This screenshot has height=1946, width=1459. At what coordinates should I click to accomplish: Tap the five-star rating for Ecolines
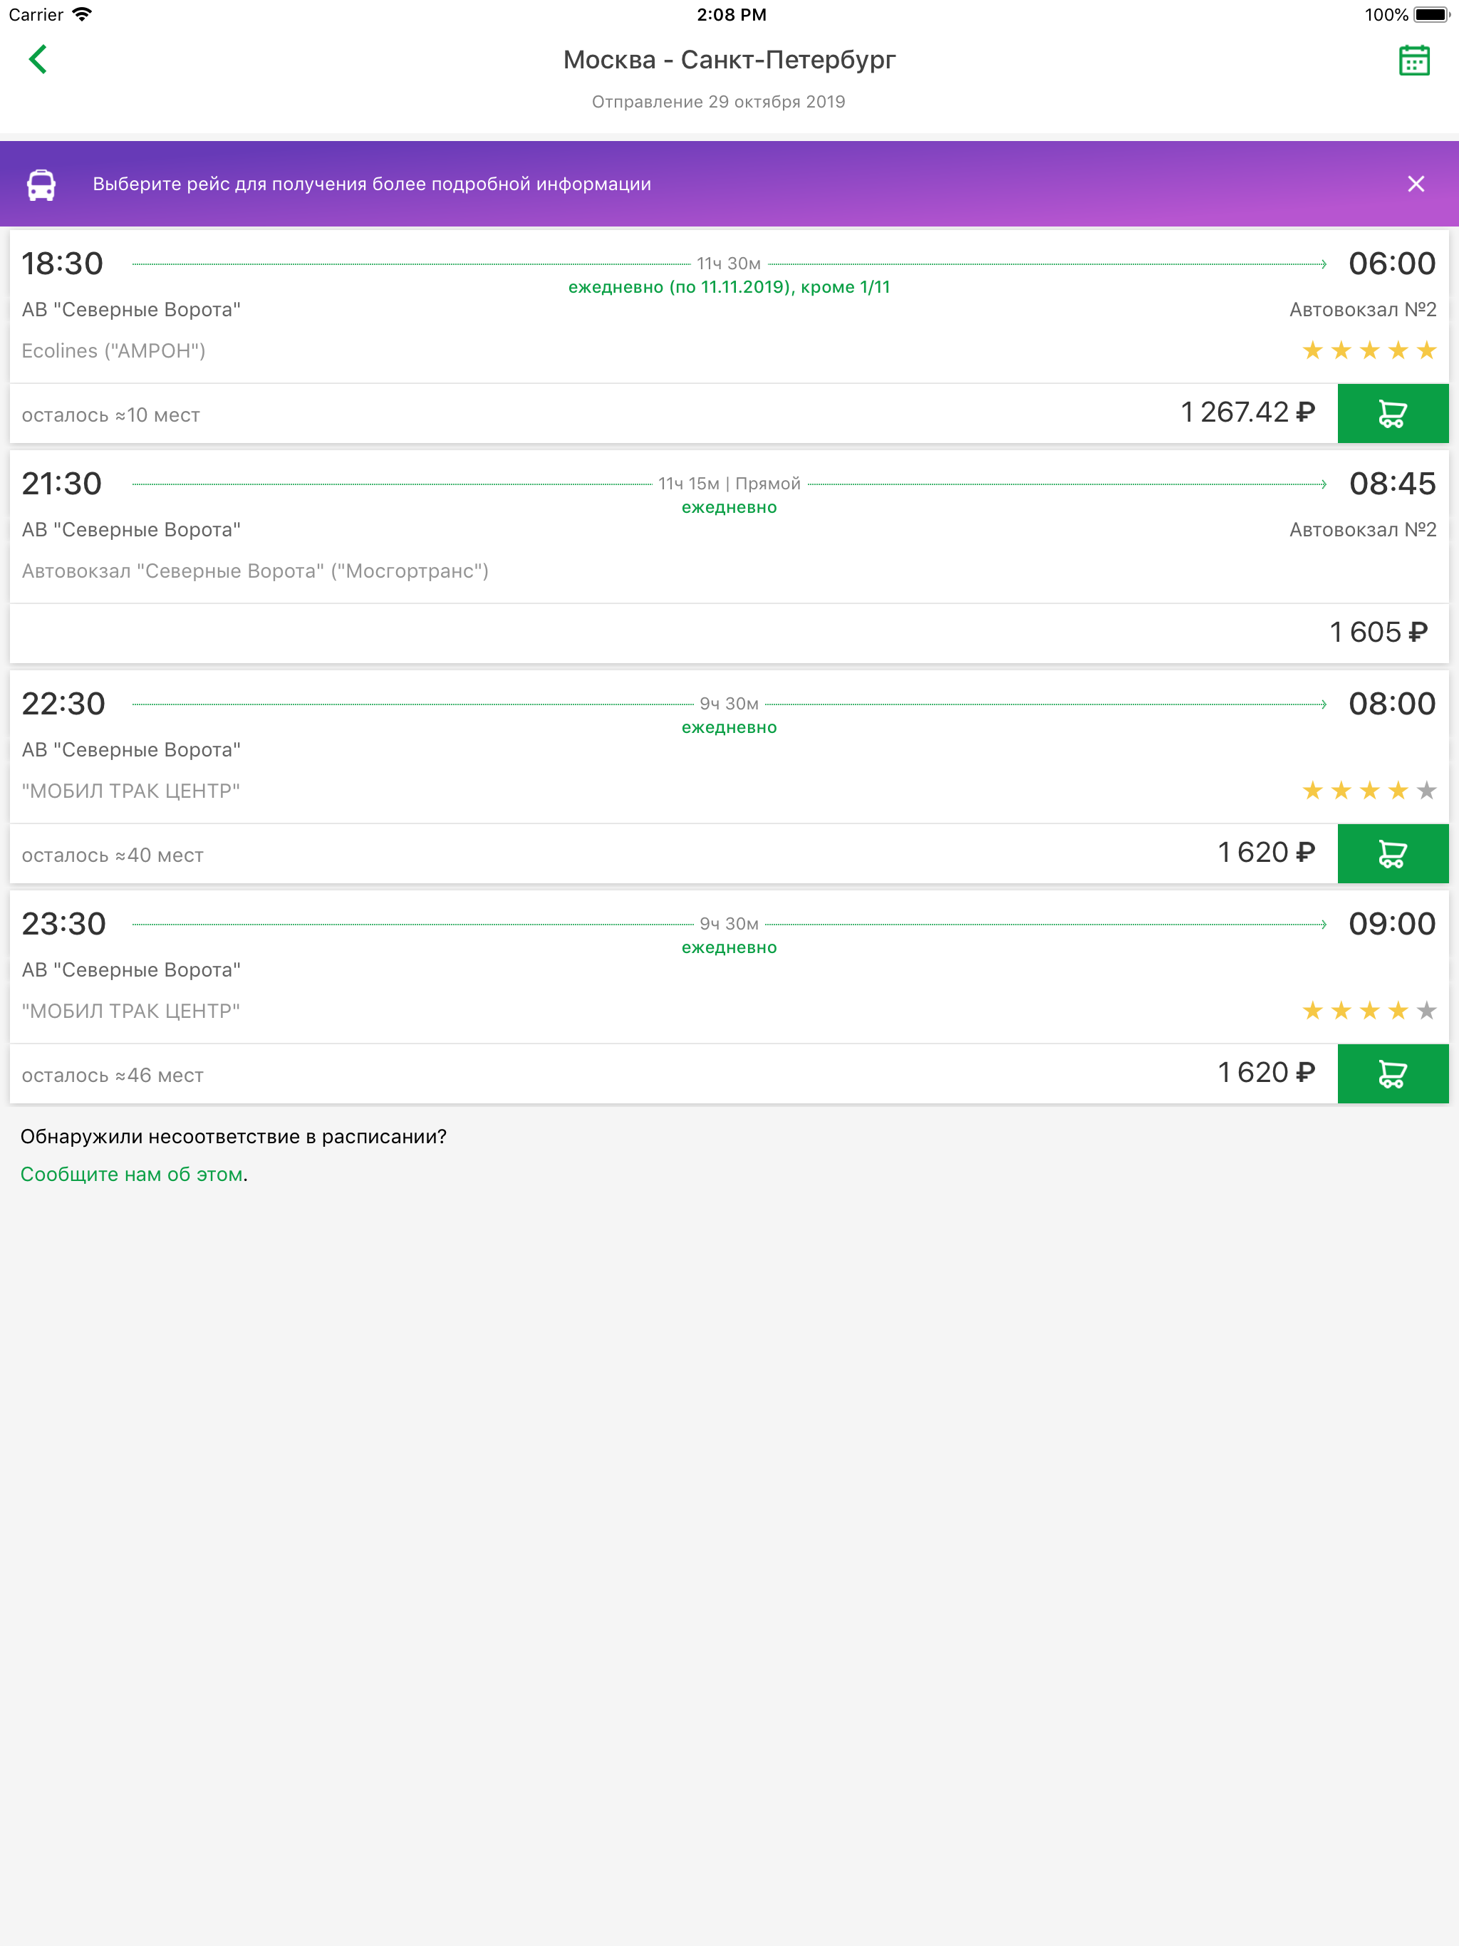point(1369,351)
